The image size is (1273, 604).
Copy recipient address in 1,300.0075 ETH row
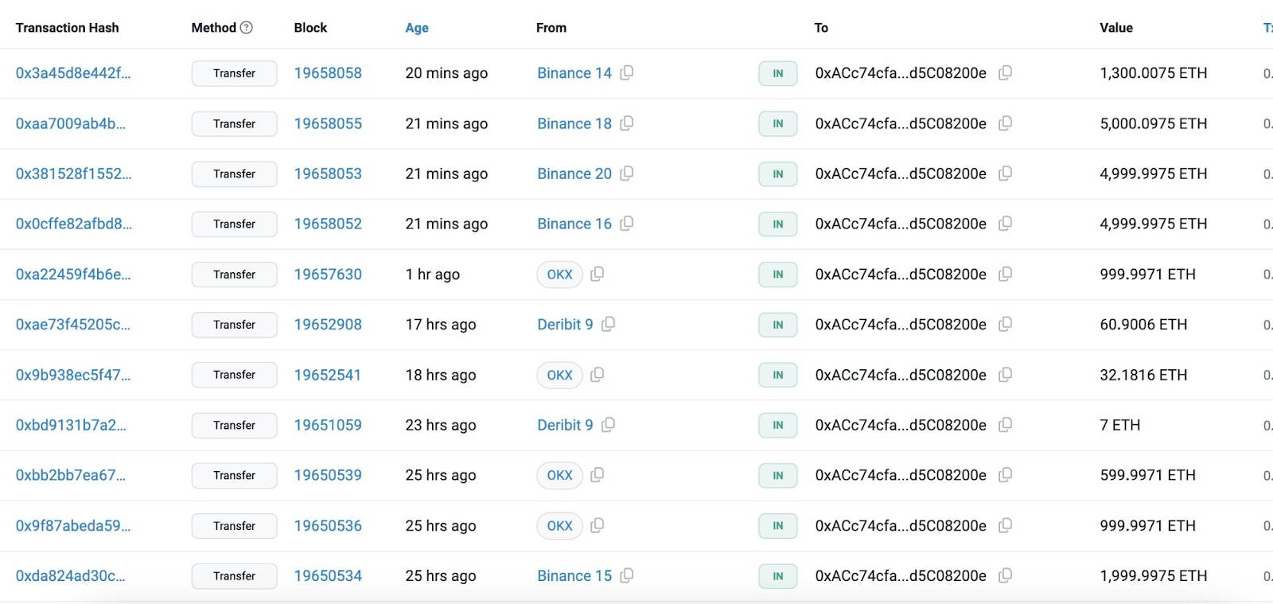pyautogui.click(x=1006, y=73)
